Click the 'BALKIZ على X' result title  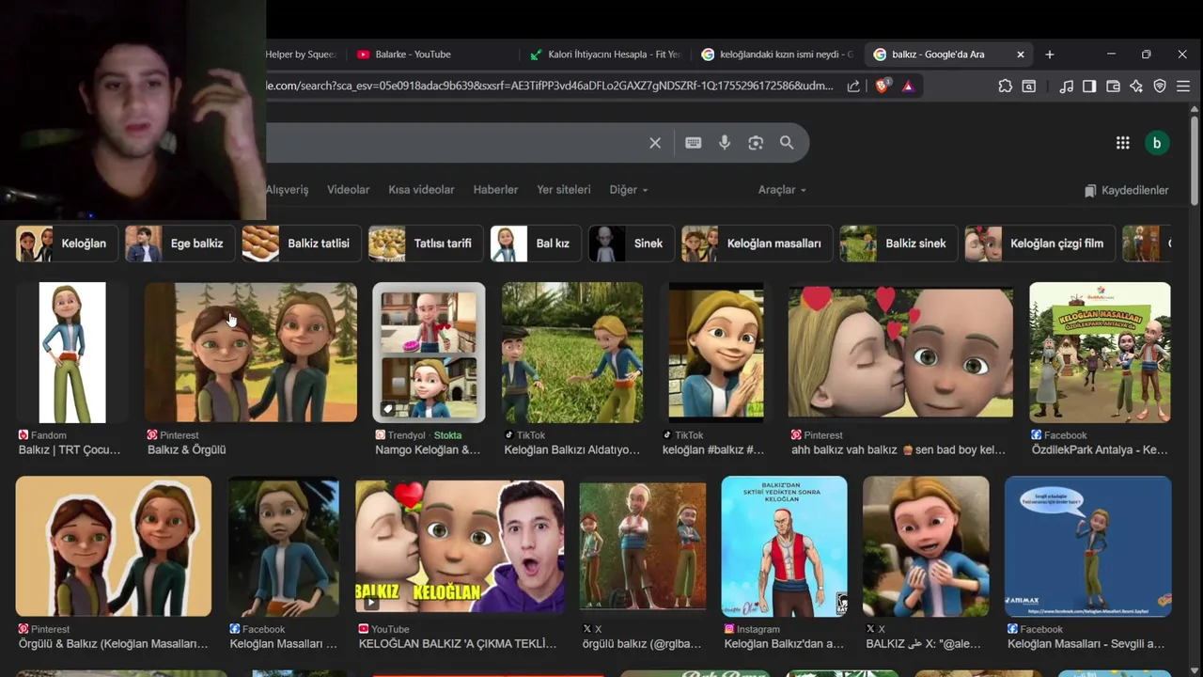[923, 644]
